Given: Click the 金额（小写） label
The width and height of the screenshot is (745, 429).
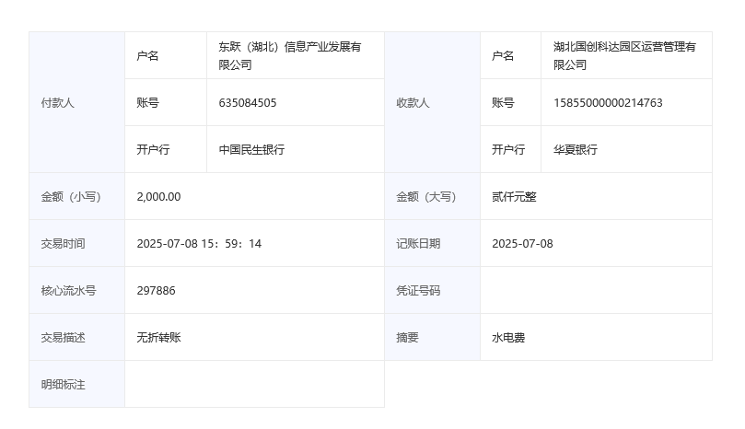Looking at the screenshot, I should 71,197.
